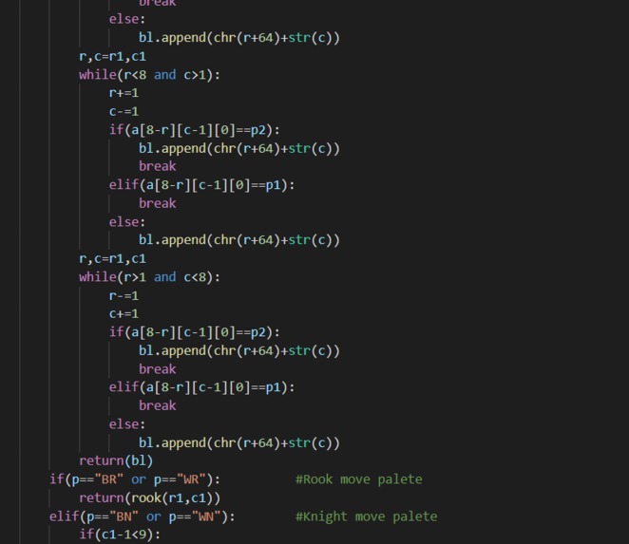Click the first 'r,c=r1,c1' assignment
The image size is (629, 544).
pyautogui.click(x=112, y=57)
